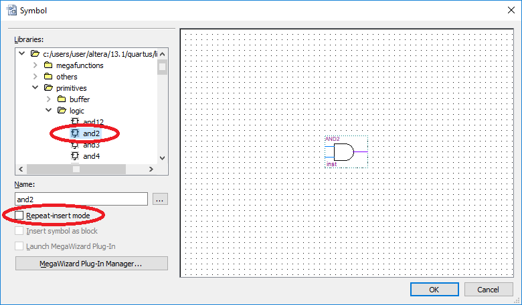Close the Symbol dialog

point(511,10)
